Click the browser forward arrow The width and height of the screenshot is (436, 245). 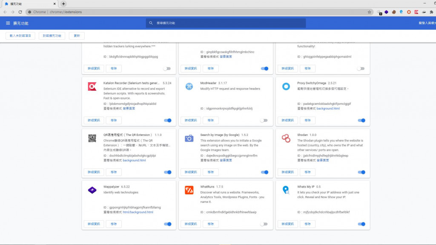(12, 12)
